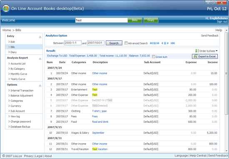Click the start date field showing 2000-1-1
Screen dimensions: 229x159
pyautogui.click(x=73, y=43)
